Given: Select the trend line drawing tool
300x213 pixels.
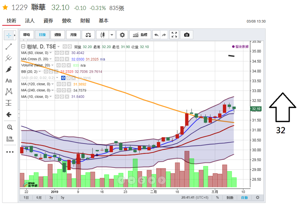Looking at the screenshot, I should pyautogui.click(x=9, y=47).
